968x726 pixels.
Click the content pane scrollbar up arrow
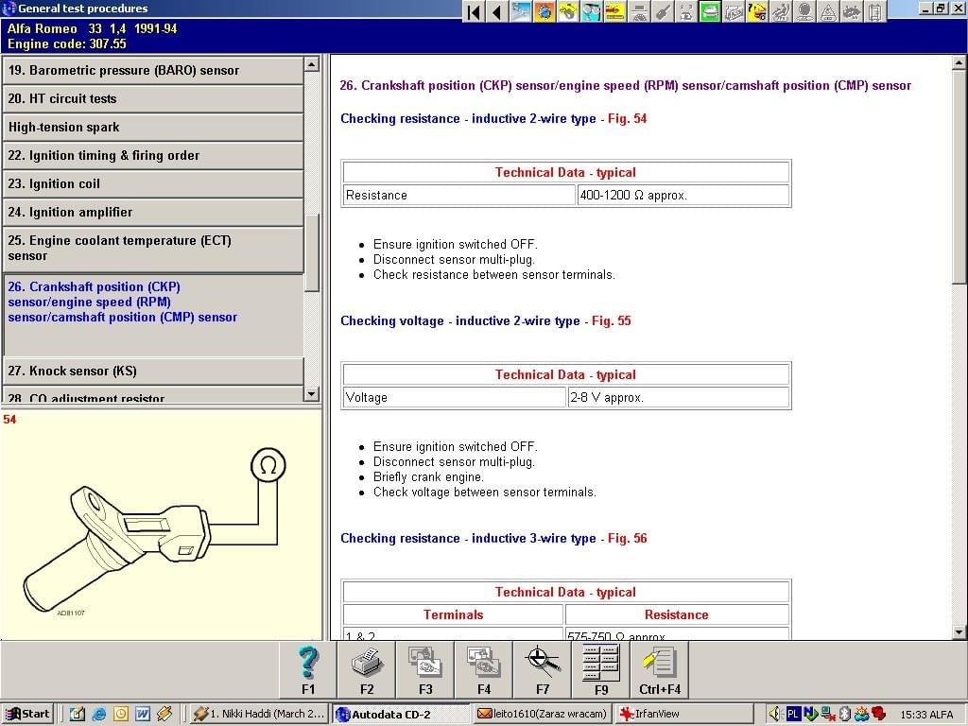pyautogui.click(x=959, y=62)
